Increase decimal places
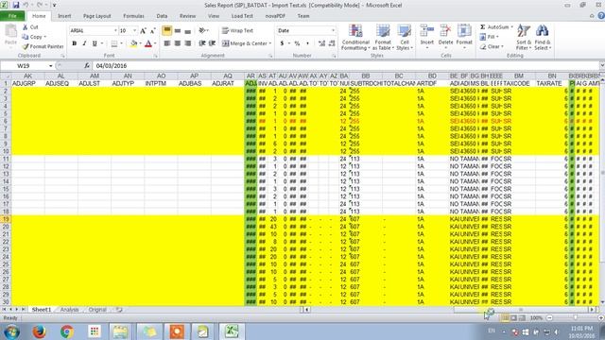The image size is (605, 340). (321, 43)
